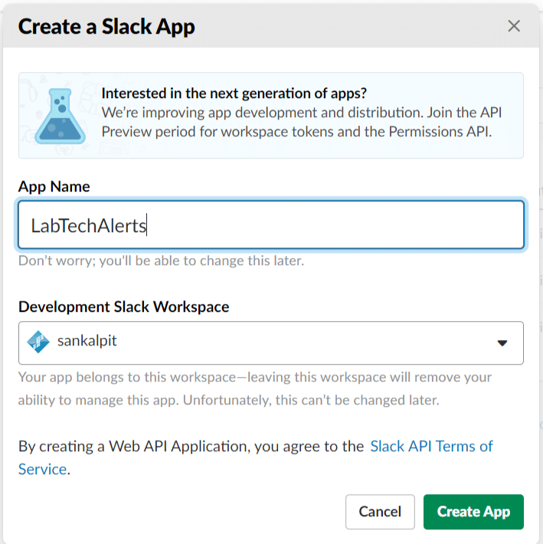
Task: Click the API Preview period banner text
Action: click(301, 122)
